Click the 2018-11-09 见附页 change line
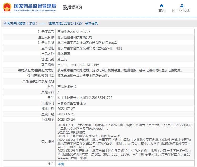197x167 pixels. click(x=71, y=133)
